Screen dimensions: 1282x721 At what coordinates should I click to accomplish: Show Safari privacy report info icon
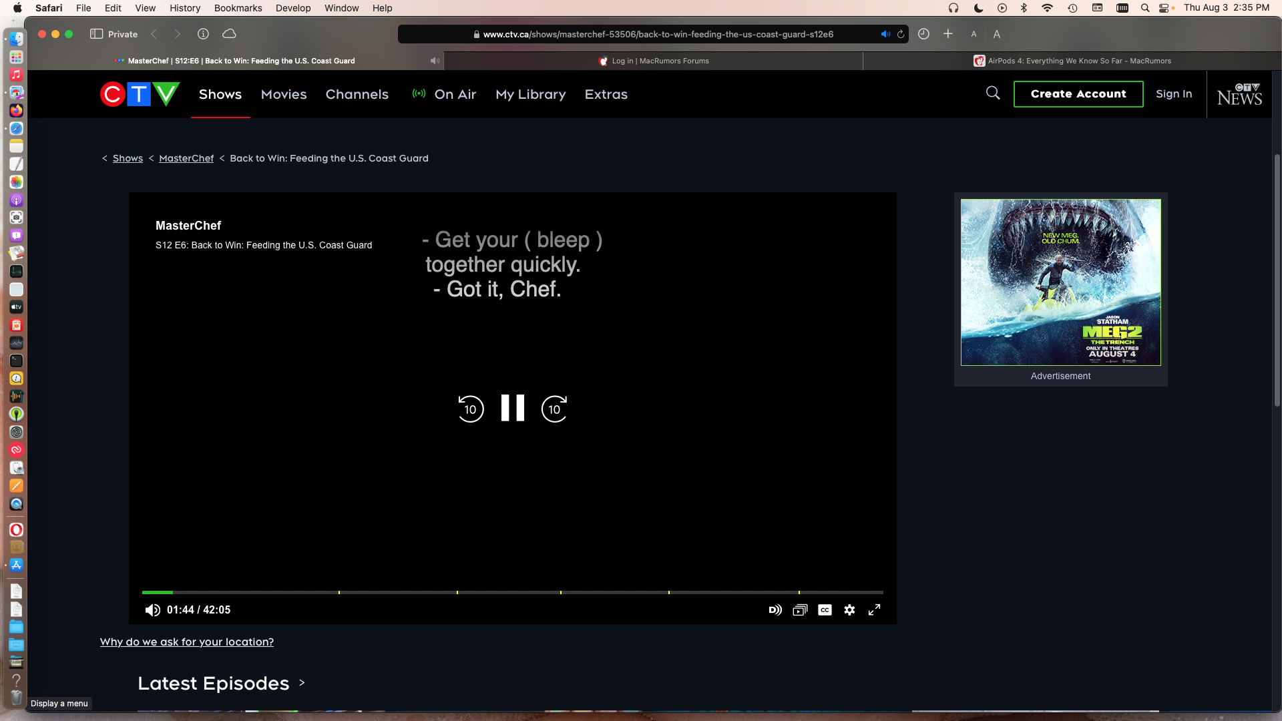coord(203,34)
